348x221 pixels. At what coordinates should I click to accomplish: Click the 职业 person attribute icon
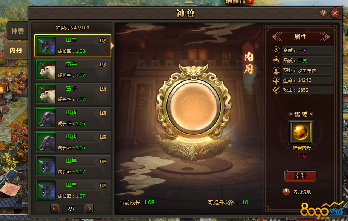pyautogui.click(x=276, y=71)
